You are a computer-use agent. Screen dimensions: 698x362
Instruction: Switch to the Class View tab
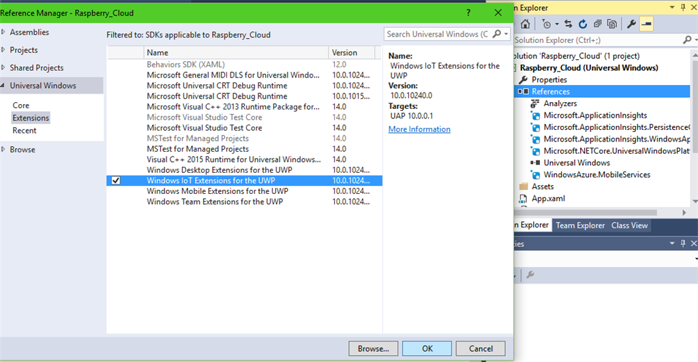click(x=629, y=225)
